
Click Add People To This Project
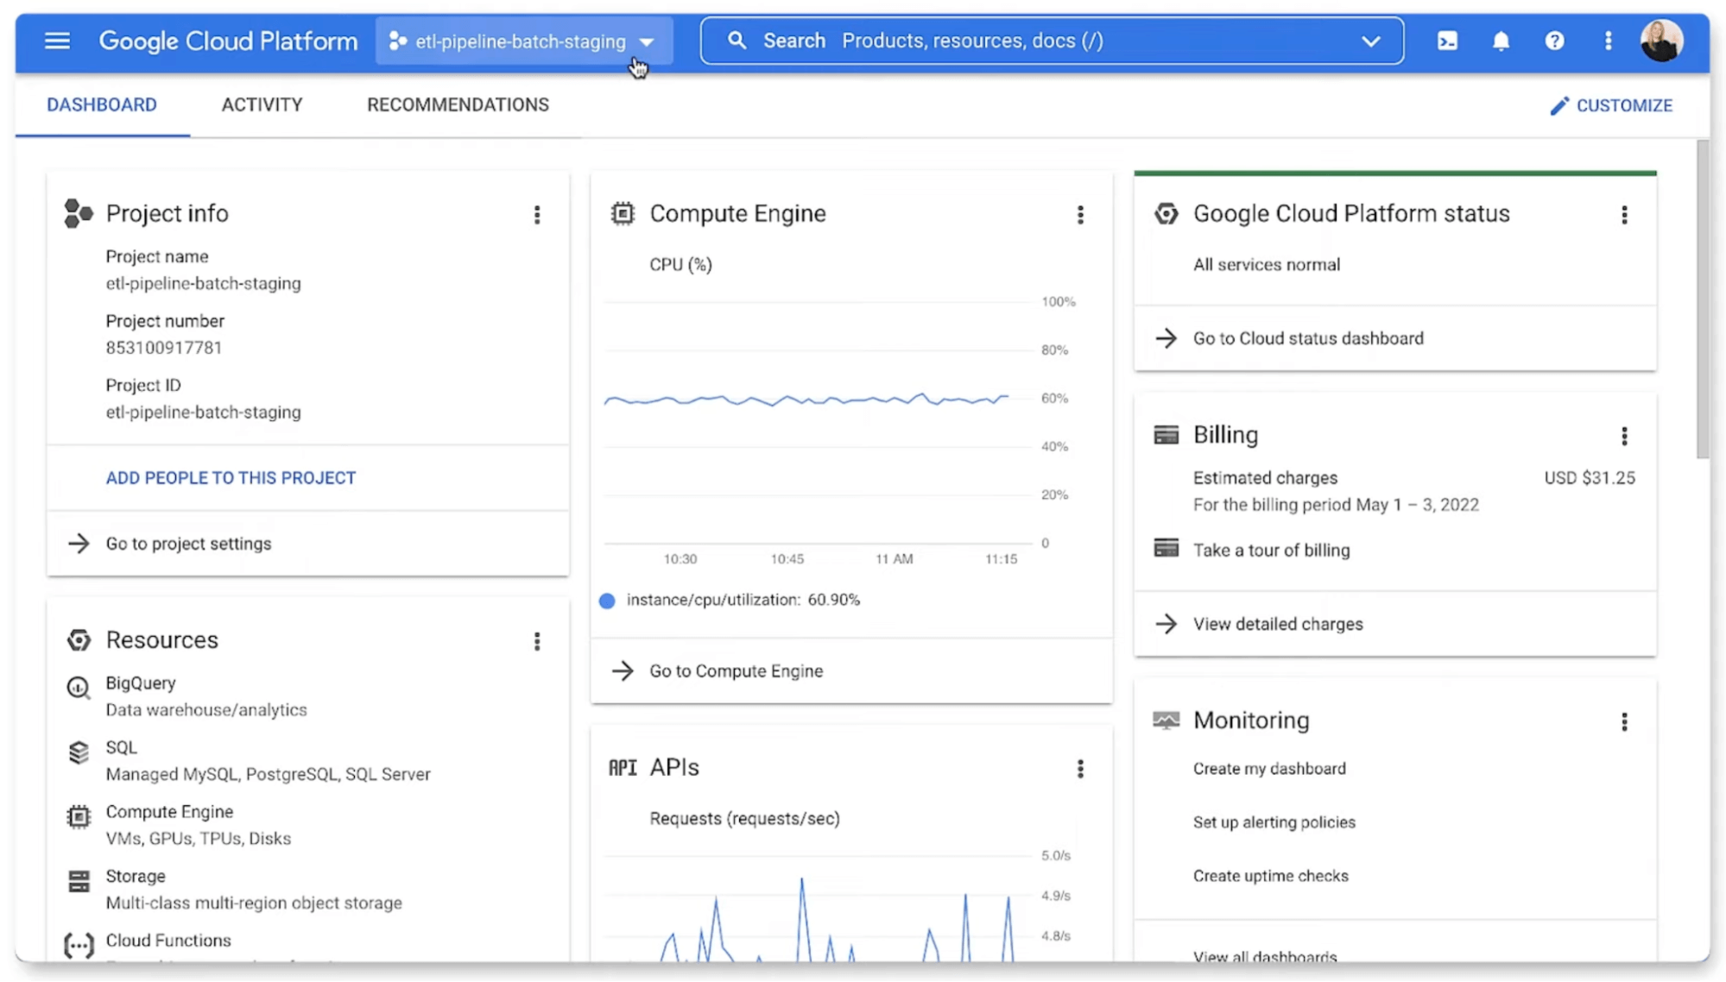pos(231,477)
